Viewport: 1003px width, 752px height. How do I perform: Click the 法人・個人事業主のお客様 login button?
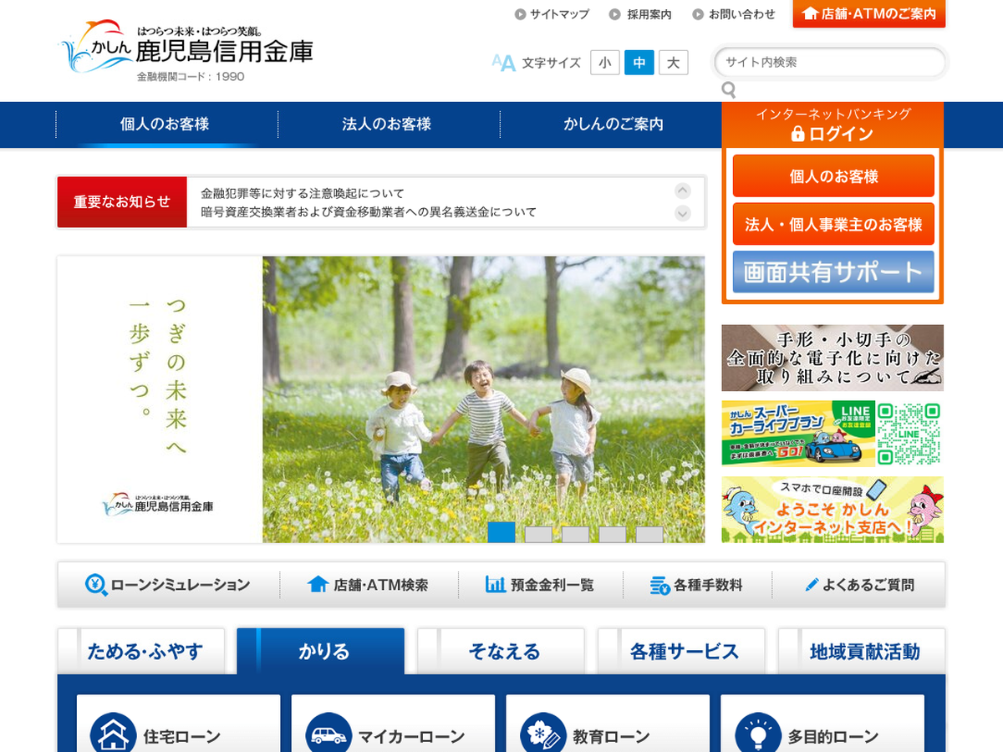click(833, 225)
